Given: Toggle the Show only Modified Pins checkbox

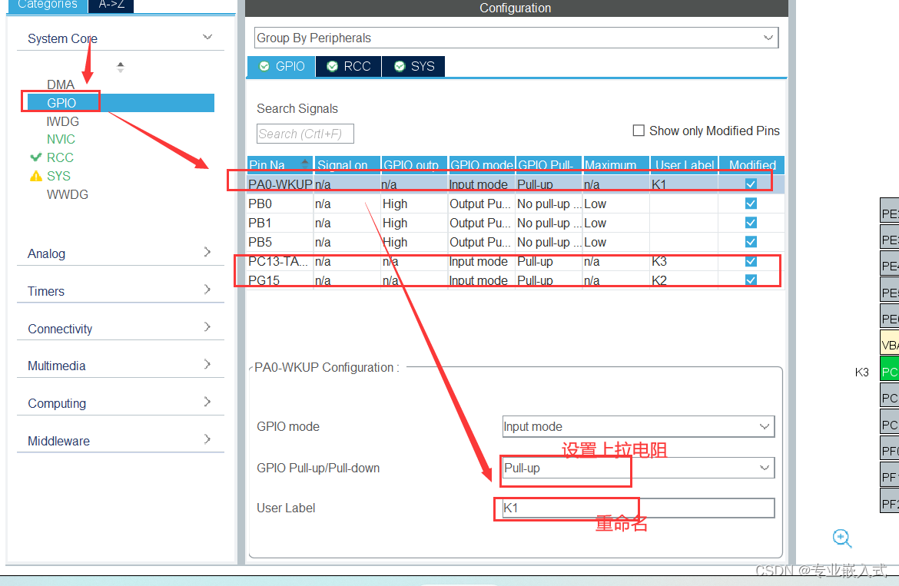Looking at the screenshot, I should tap(638, 131).
